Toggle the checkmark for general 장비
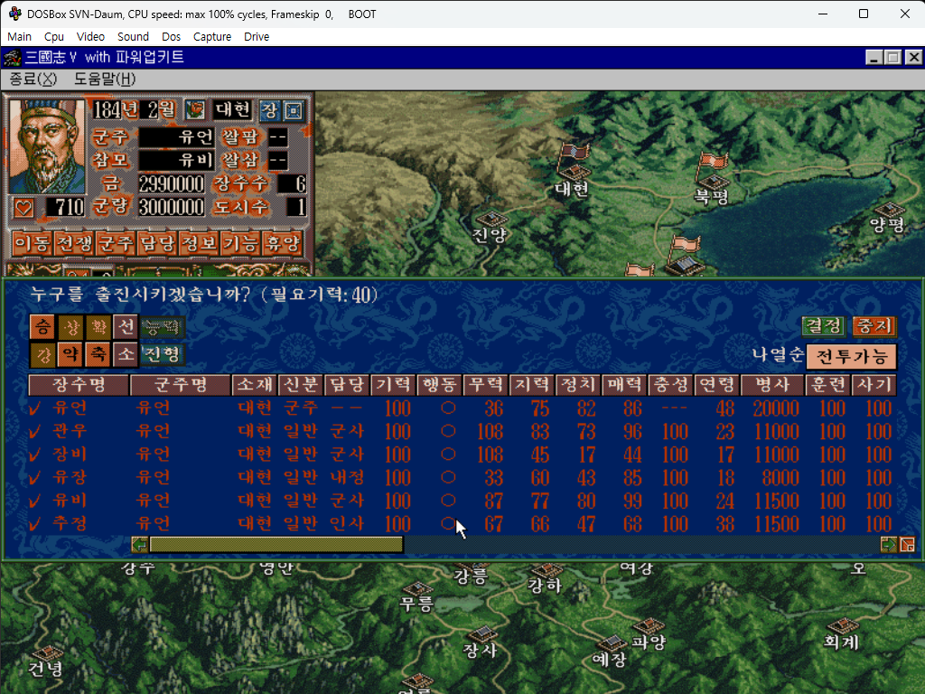Image resolution: width=925 pixels, height=694 pixels. coord(35,455)
